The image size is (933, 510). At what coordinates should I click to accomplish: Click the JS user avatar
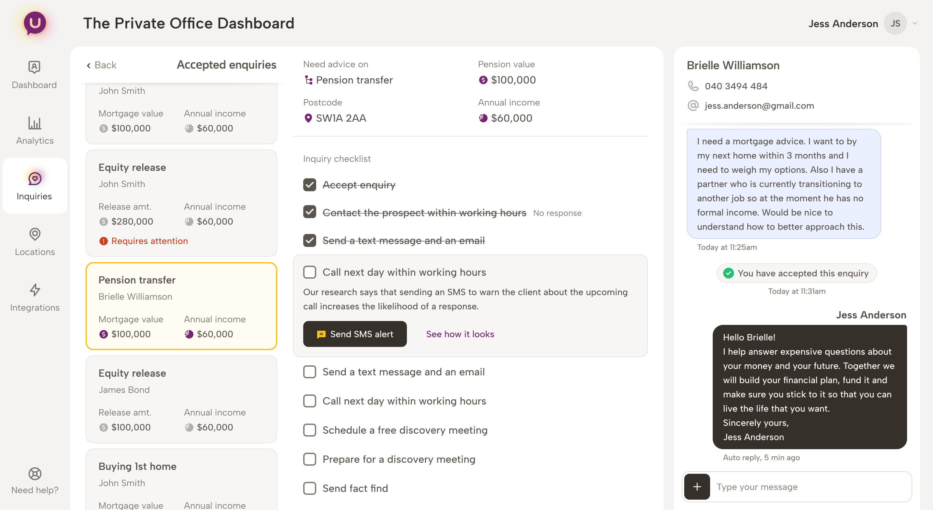(895, 24)
